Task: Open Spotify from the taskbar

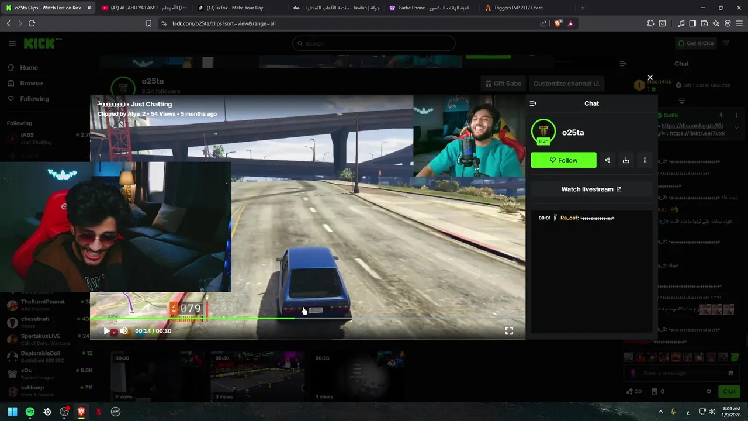Action: pos(30,412)
